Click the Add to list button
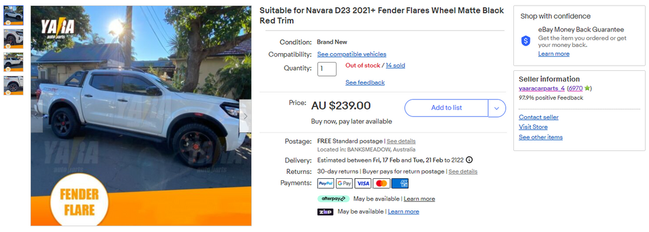This screenshot has height=232, width=649. pos(447,108)
